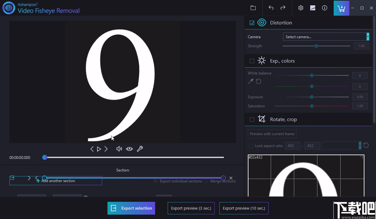Click the Exposure slider handle
376x219 pixels.
[312, 97]
